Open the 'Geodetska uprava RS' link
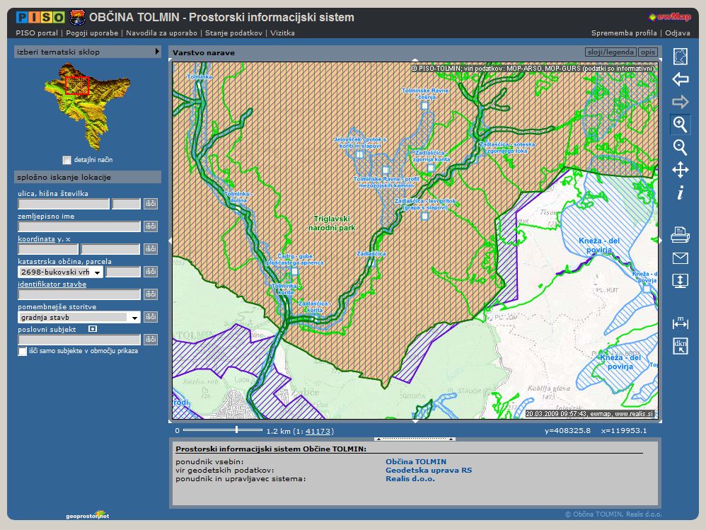The height and width of the screenshot is (530, 706). (x=428, y=470)
